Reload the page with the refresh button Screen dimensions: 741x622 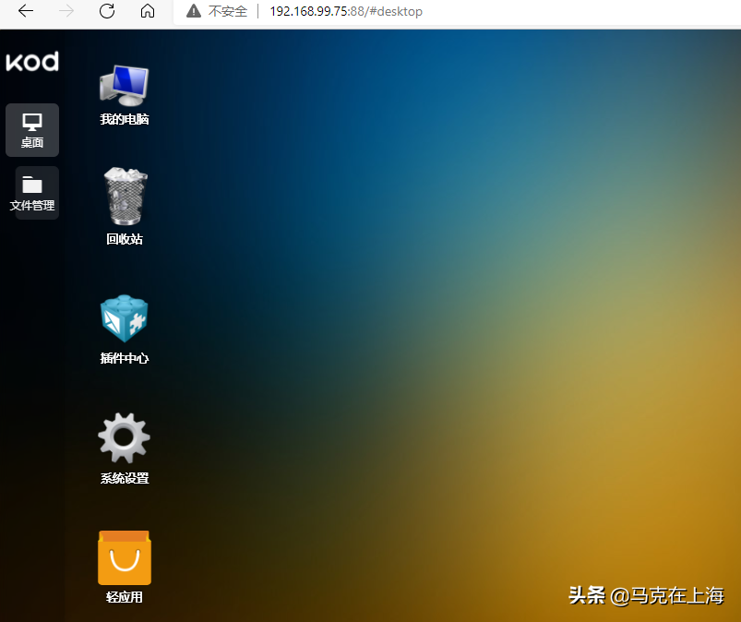[x=107, y=11]
